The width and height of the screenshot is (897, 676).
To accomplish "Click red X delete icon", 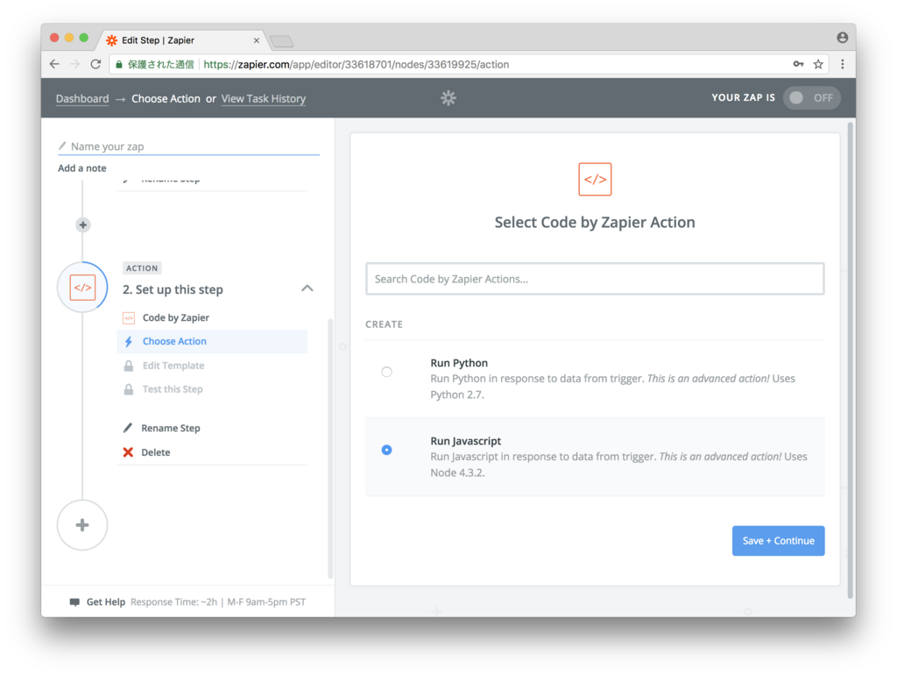I will pyautogui.click(x=128, y=452).
